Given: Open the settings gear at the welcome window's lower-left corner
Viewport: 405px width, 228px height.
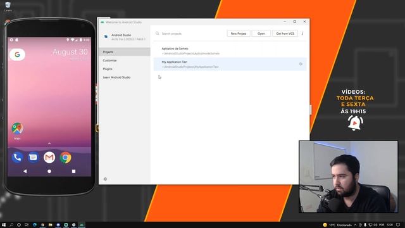Looking at the screenshot, I should point(105,179).
